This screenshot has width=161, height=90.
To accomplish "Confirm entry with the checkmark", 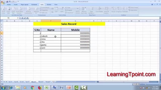I will 25,18.
